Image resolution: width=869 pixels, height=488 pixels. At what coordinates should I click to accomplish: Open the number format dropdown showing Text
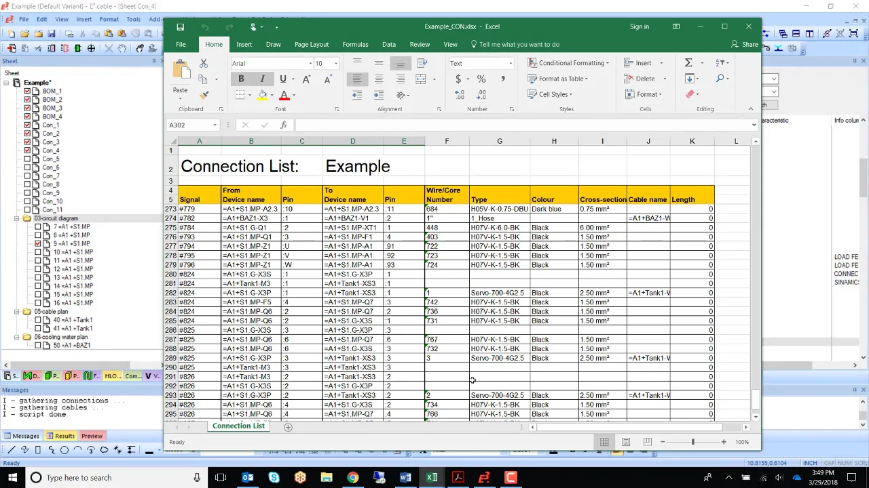[511, 64]
